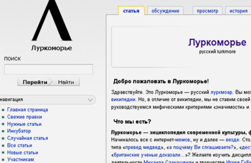Image resolution: width=251 pixels, height=163 pixels.
Task: Open the Участникам link
Action: pos(20,159)
